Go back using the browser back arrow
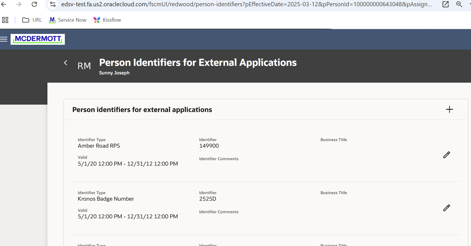Viewport: 471px width, 246px height. (x=4, y=4)
